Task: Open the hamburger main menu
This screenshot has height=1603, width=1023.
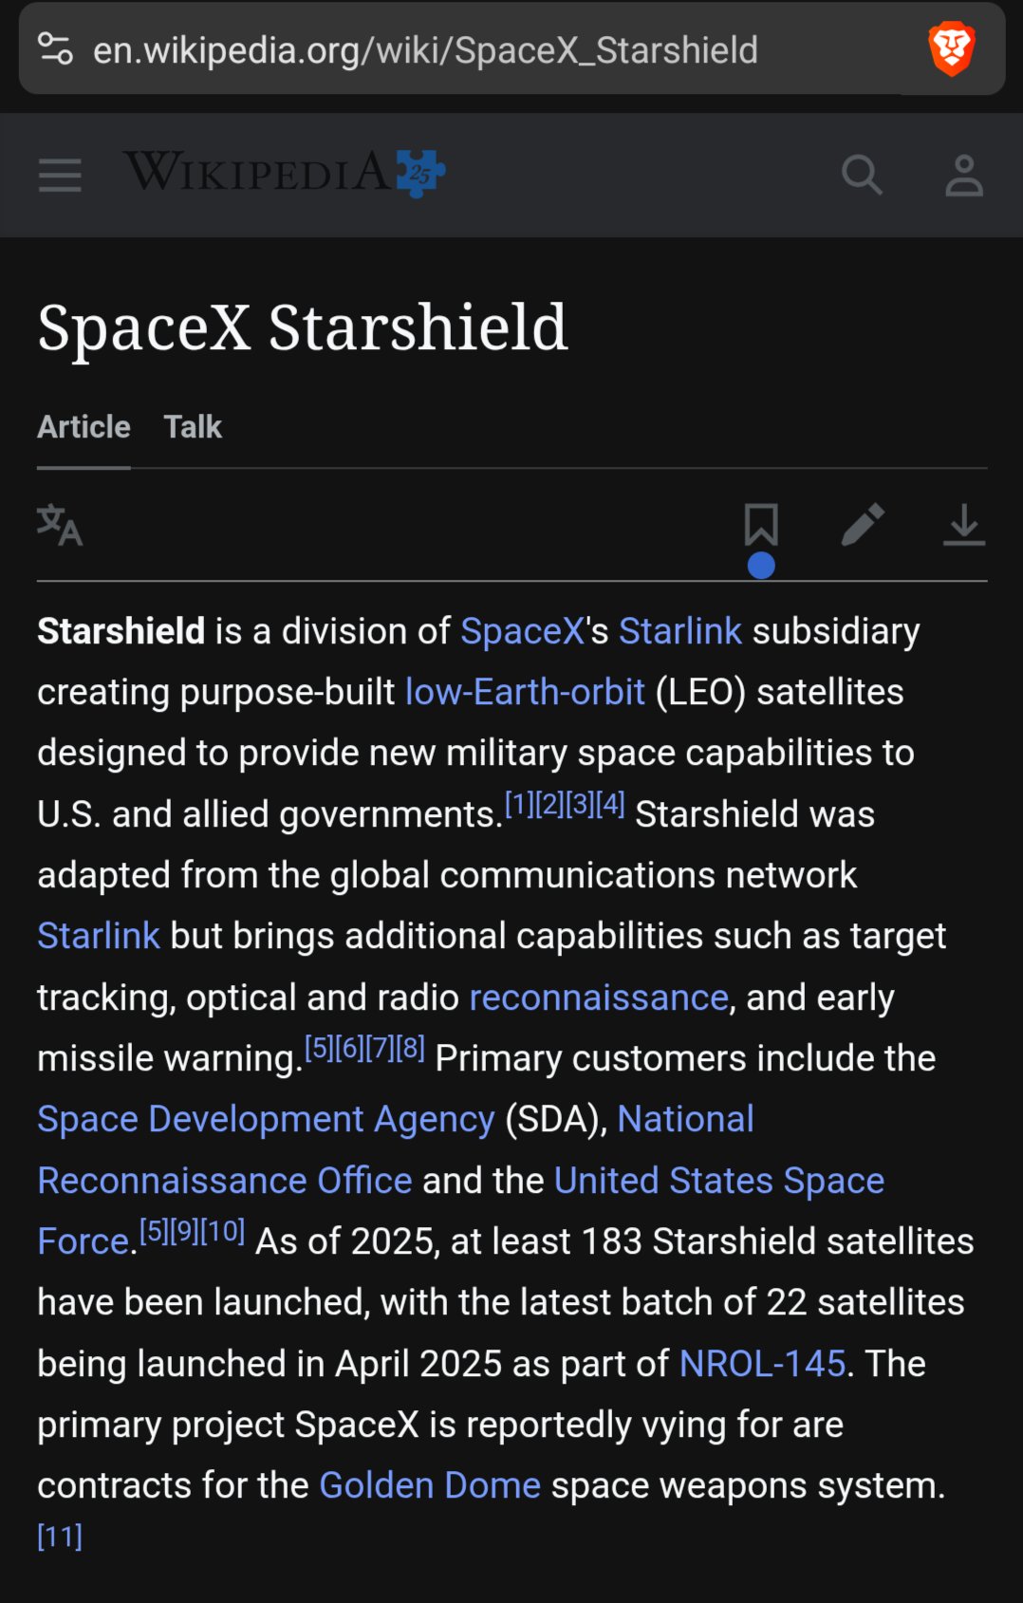Action: pyautogui.click(x=59, y=176)
